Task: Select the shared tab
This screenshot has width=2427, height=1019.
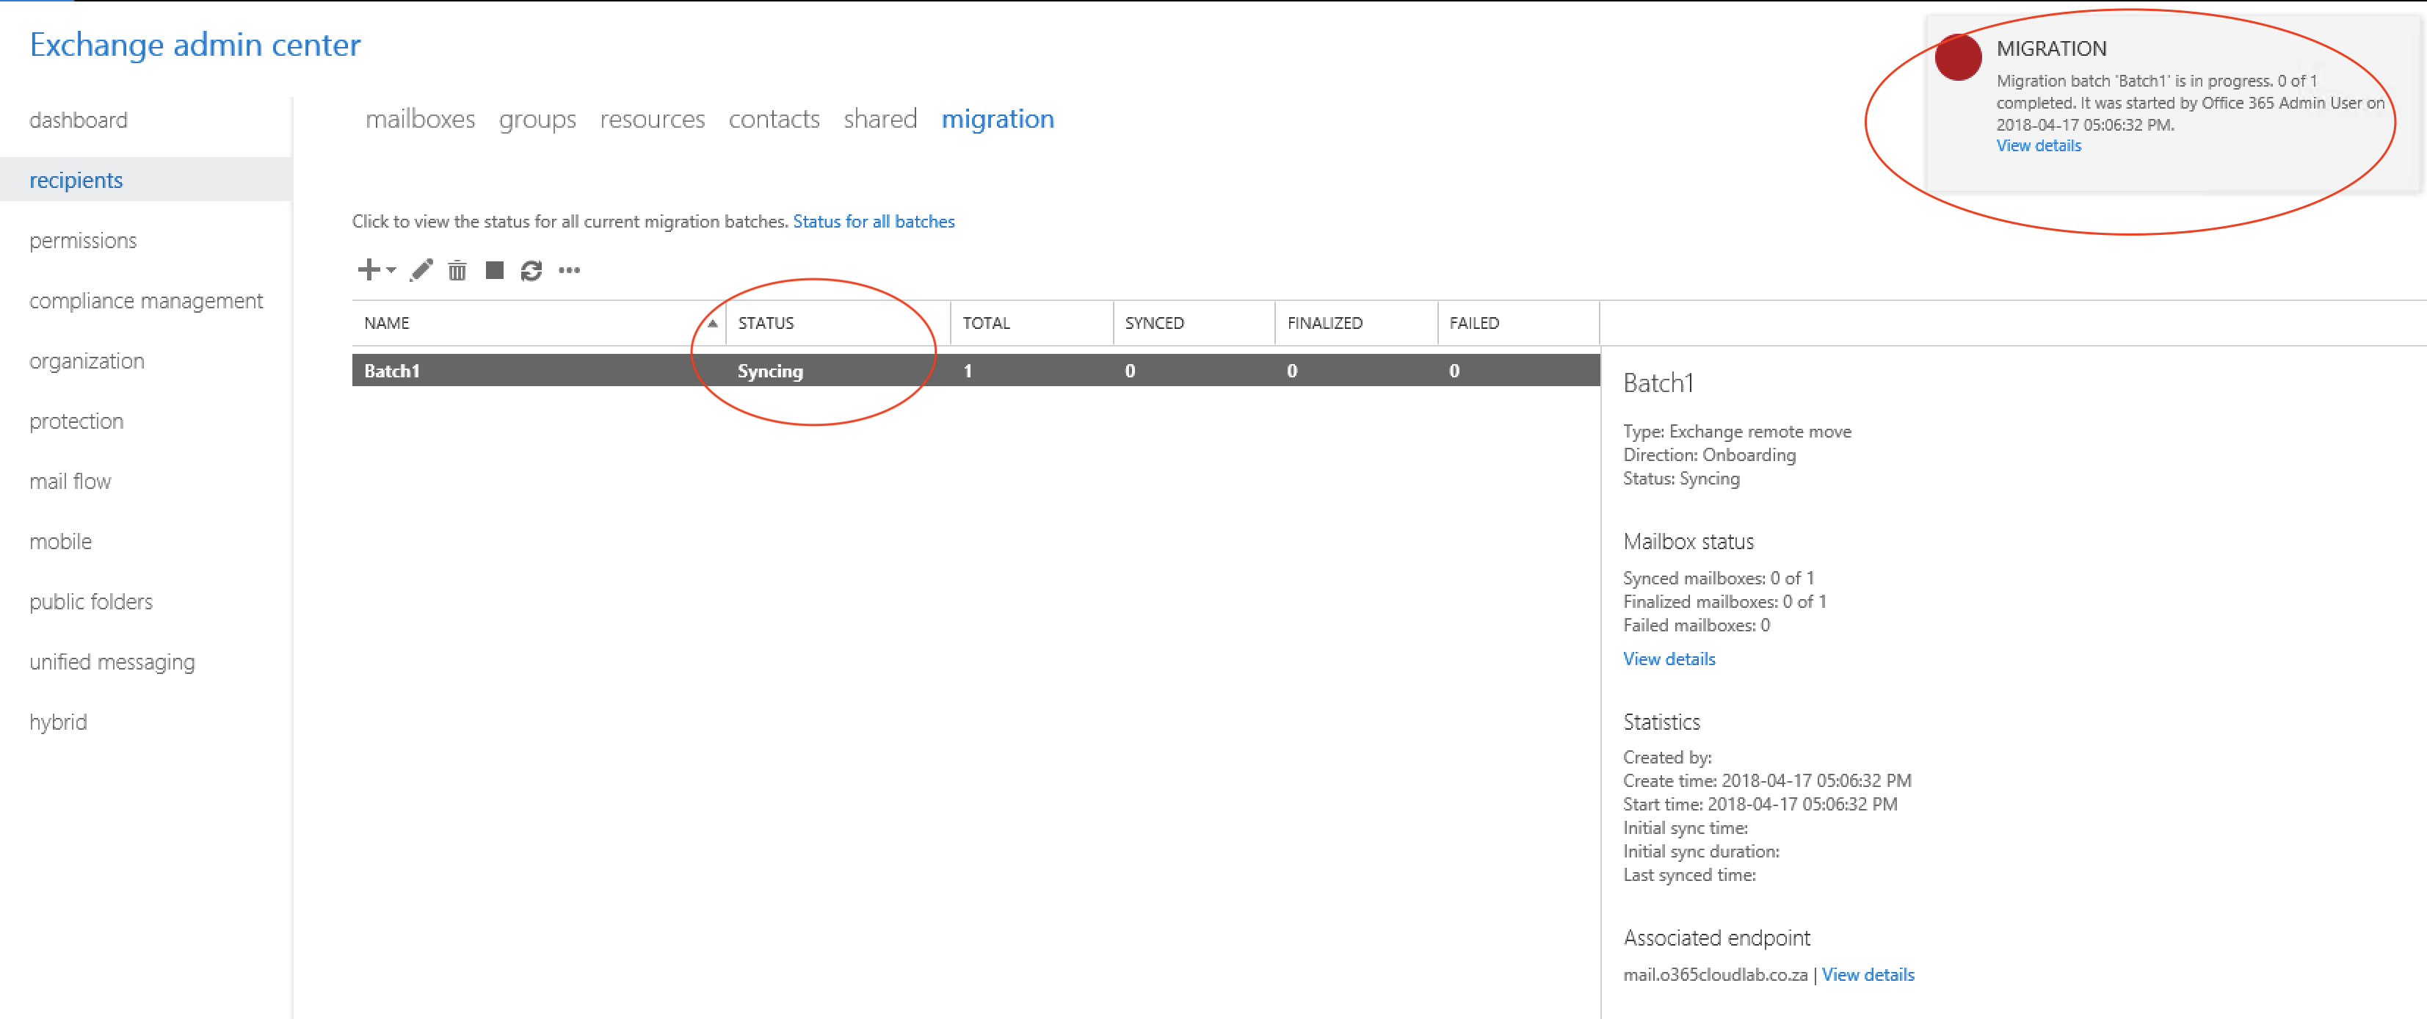Action: (880, 120)
